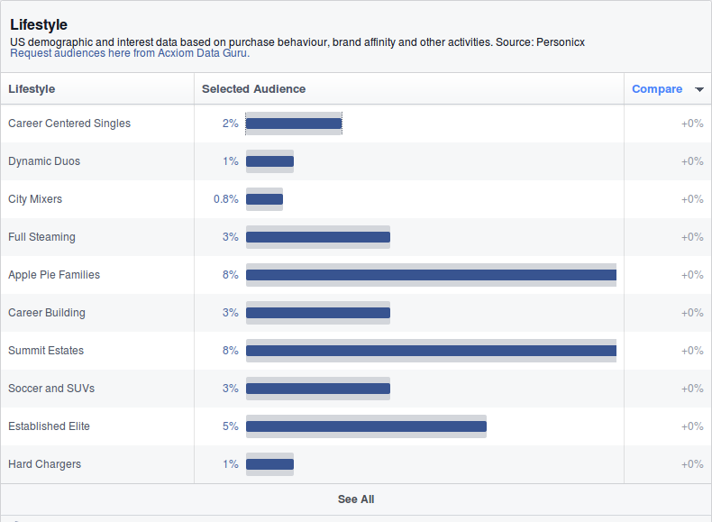Click the 8% value for Summit Estates

click(x=231, y=351)
